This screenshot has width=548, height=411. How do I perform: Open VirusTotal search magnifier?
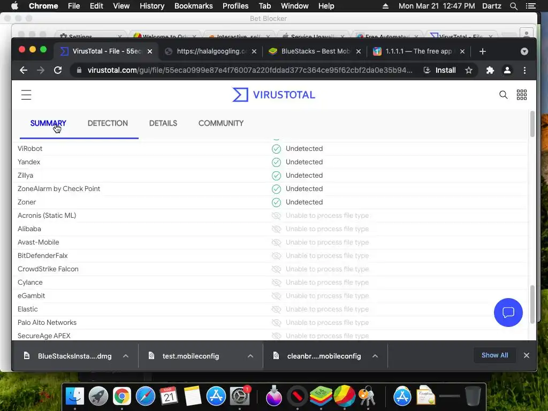point(503,95)
